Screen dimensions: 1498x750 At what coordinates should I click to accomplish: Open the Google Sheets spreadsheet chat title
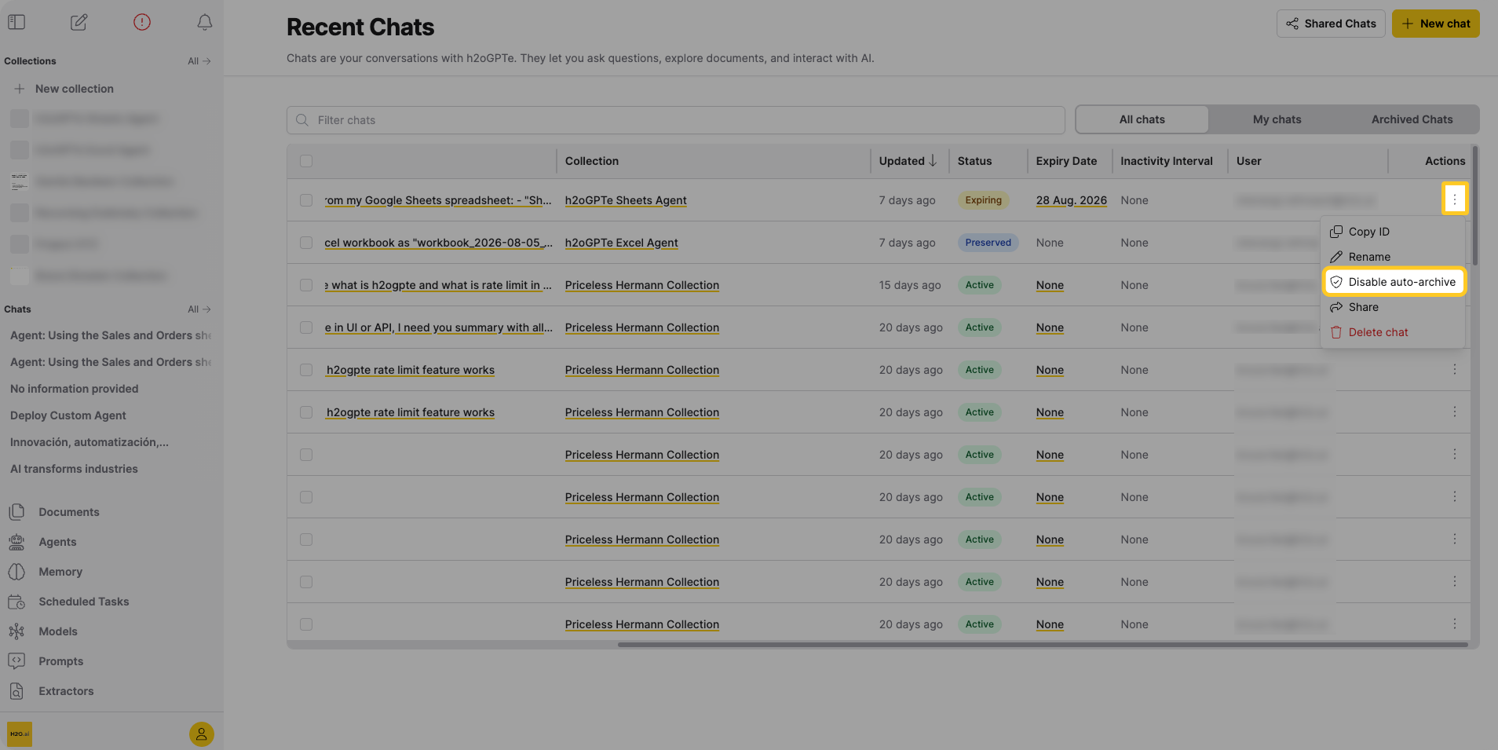[438, 200]
